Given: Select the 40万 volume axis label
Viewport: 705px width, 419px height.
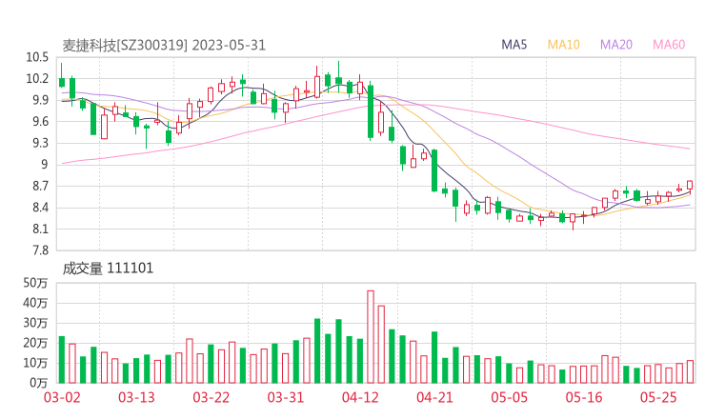Looking at the screenshot, I should (x=35, y=303).
